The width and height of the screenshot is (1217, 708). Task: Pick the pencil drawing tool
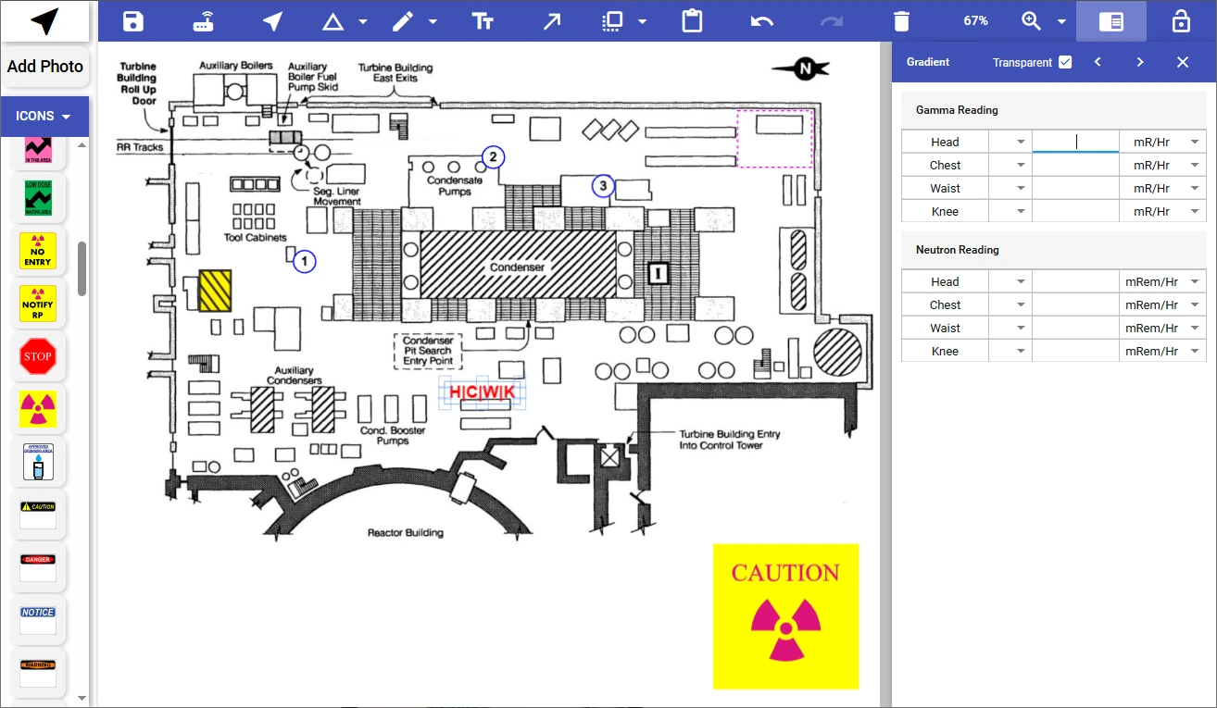tap(402, 21)
